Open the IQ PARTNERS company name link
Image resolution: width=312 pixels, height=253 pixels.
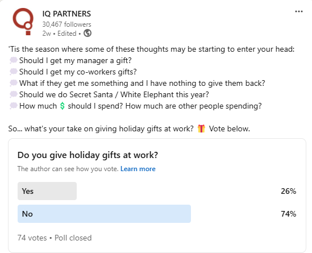[66, 14]
